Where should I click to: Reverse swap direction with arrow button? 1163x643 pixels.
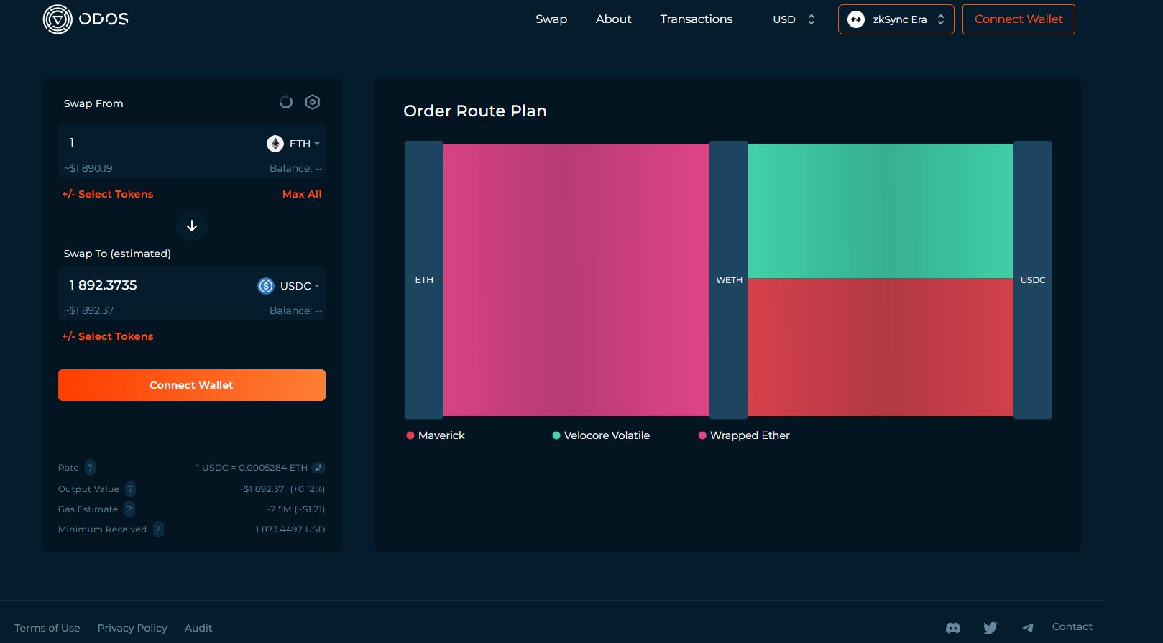192,226
